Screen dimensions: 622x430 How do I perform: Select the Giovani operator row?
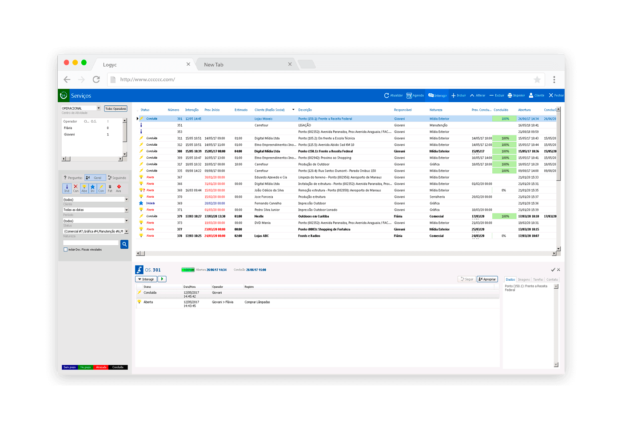click(92, 134)
